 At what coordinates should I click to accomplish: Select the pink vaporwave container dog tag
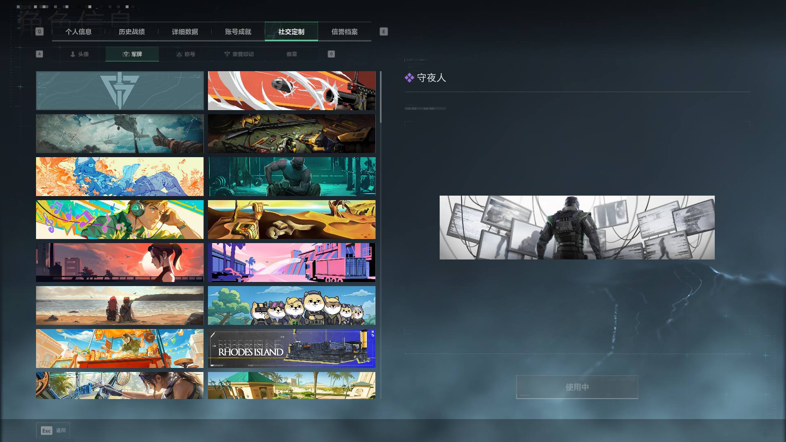(x=291, y=263)
